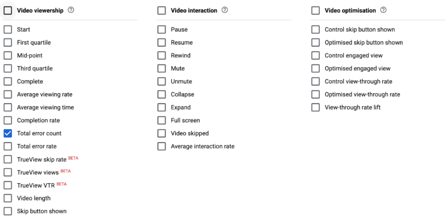Screen dimensions: 448x219
Task: Tick the Average interaction rate checkbox
Action: pos(162,146)
